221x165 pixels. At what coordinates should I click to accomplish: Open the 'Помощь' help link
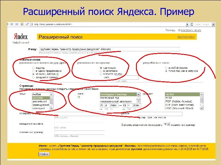170,30
